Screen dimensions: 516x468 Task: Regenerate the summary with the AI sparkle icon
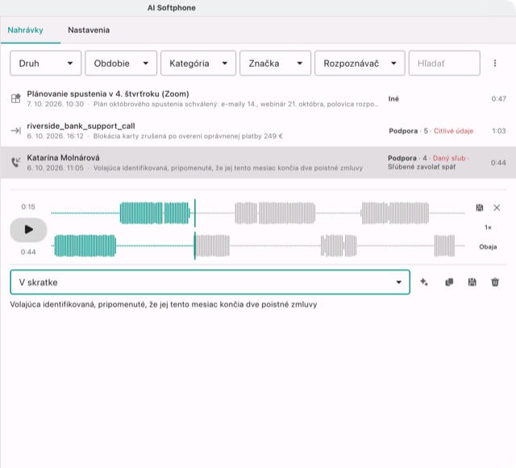424,282
